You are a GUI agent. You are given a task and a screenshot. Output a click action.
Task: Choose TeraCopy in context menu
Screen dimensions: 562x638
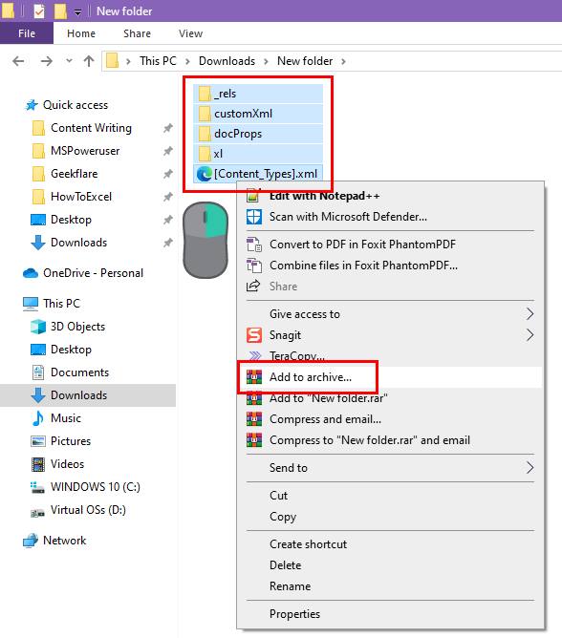[x=297, y=356]
